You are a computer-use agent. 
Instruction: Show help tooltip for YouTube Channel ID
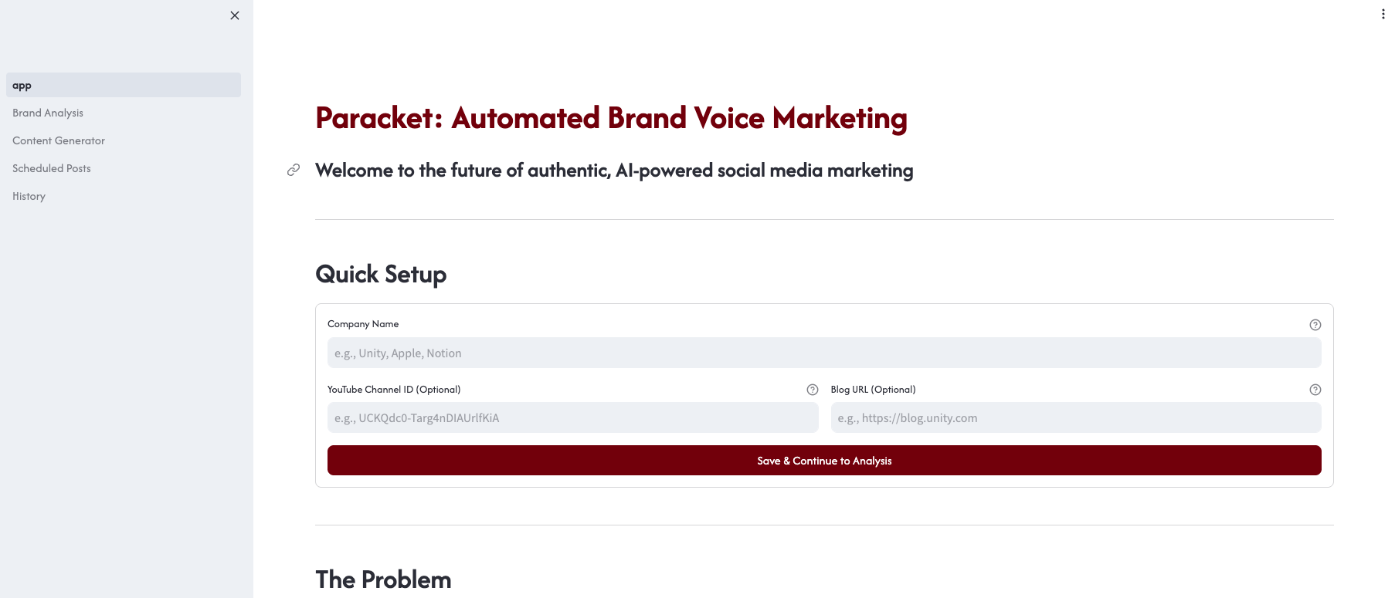pyautogui.click(x=812, y=390)
